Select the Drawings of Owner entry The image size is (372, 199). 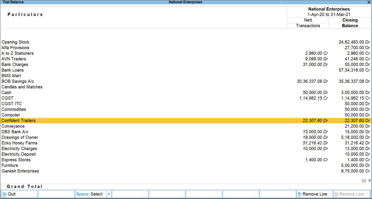tap(20, 137)
